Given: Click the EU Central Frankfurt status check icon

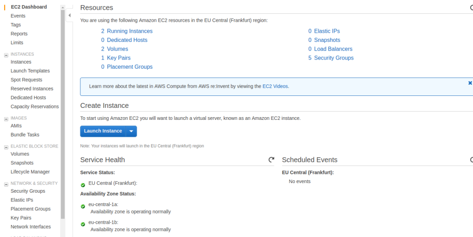Looking at the screenshot, I should coord(83,185).
